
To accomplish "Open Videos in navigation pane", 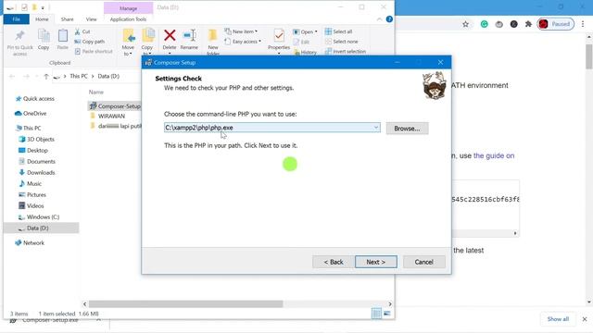I will click(32, 206).
